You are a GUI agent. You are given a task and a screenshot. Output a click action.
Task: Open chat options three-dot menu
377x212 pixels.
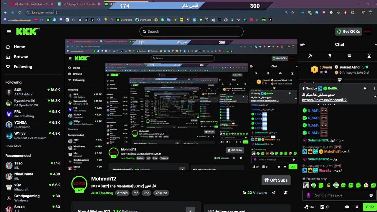376,44
